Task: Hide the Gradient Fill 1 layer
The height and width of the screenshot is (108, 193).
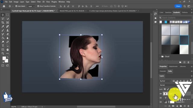Action: point(161,102)
